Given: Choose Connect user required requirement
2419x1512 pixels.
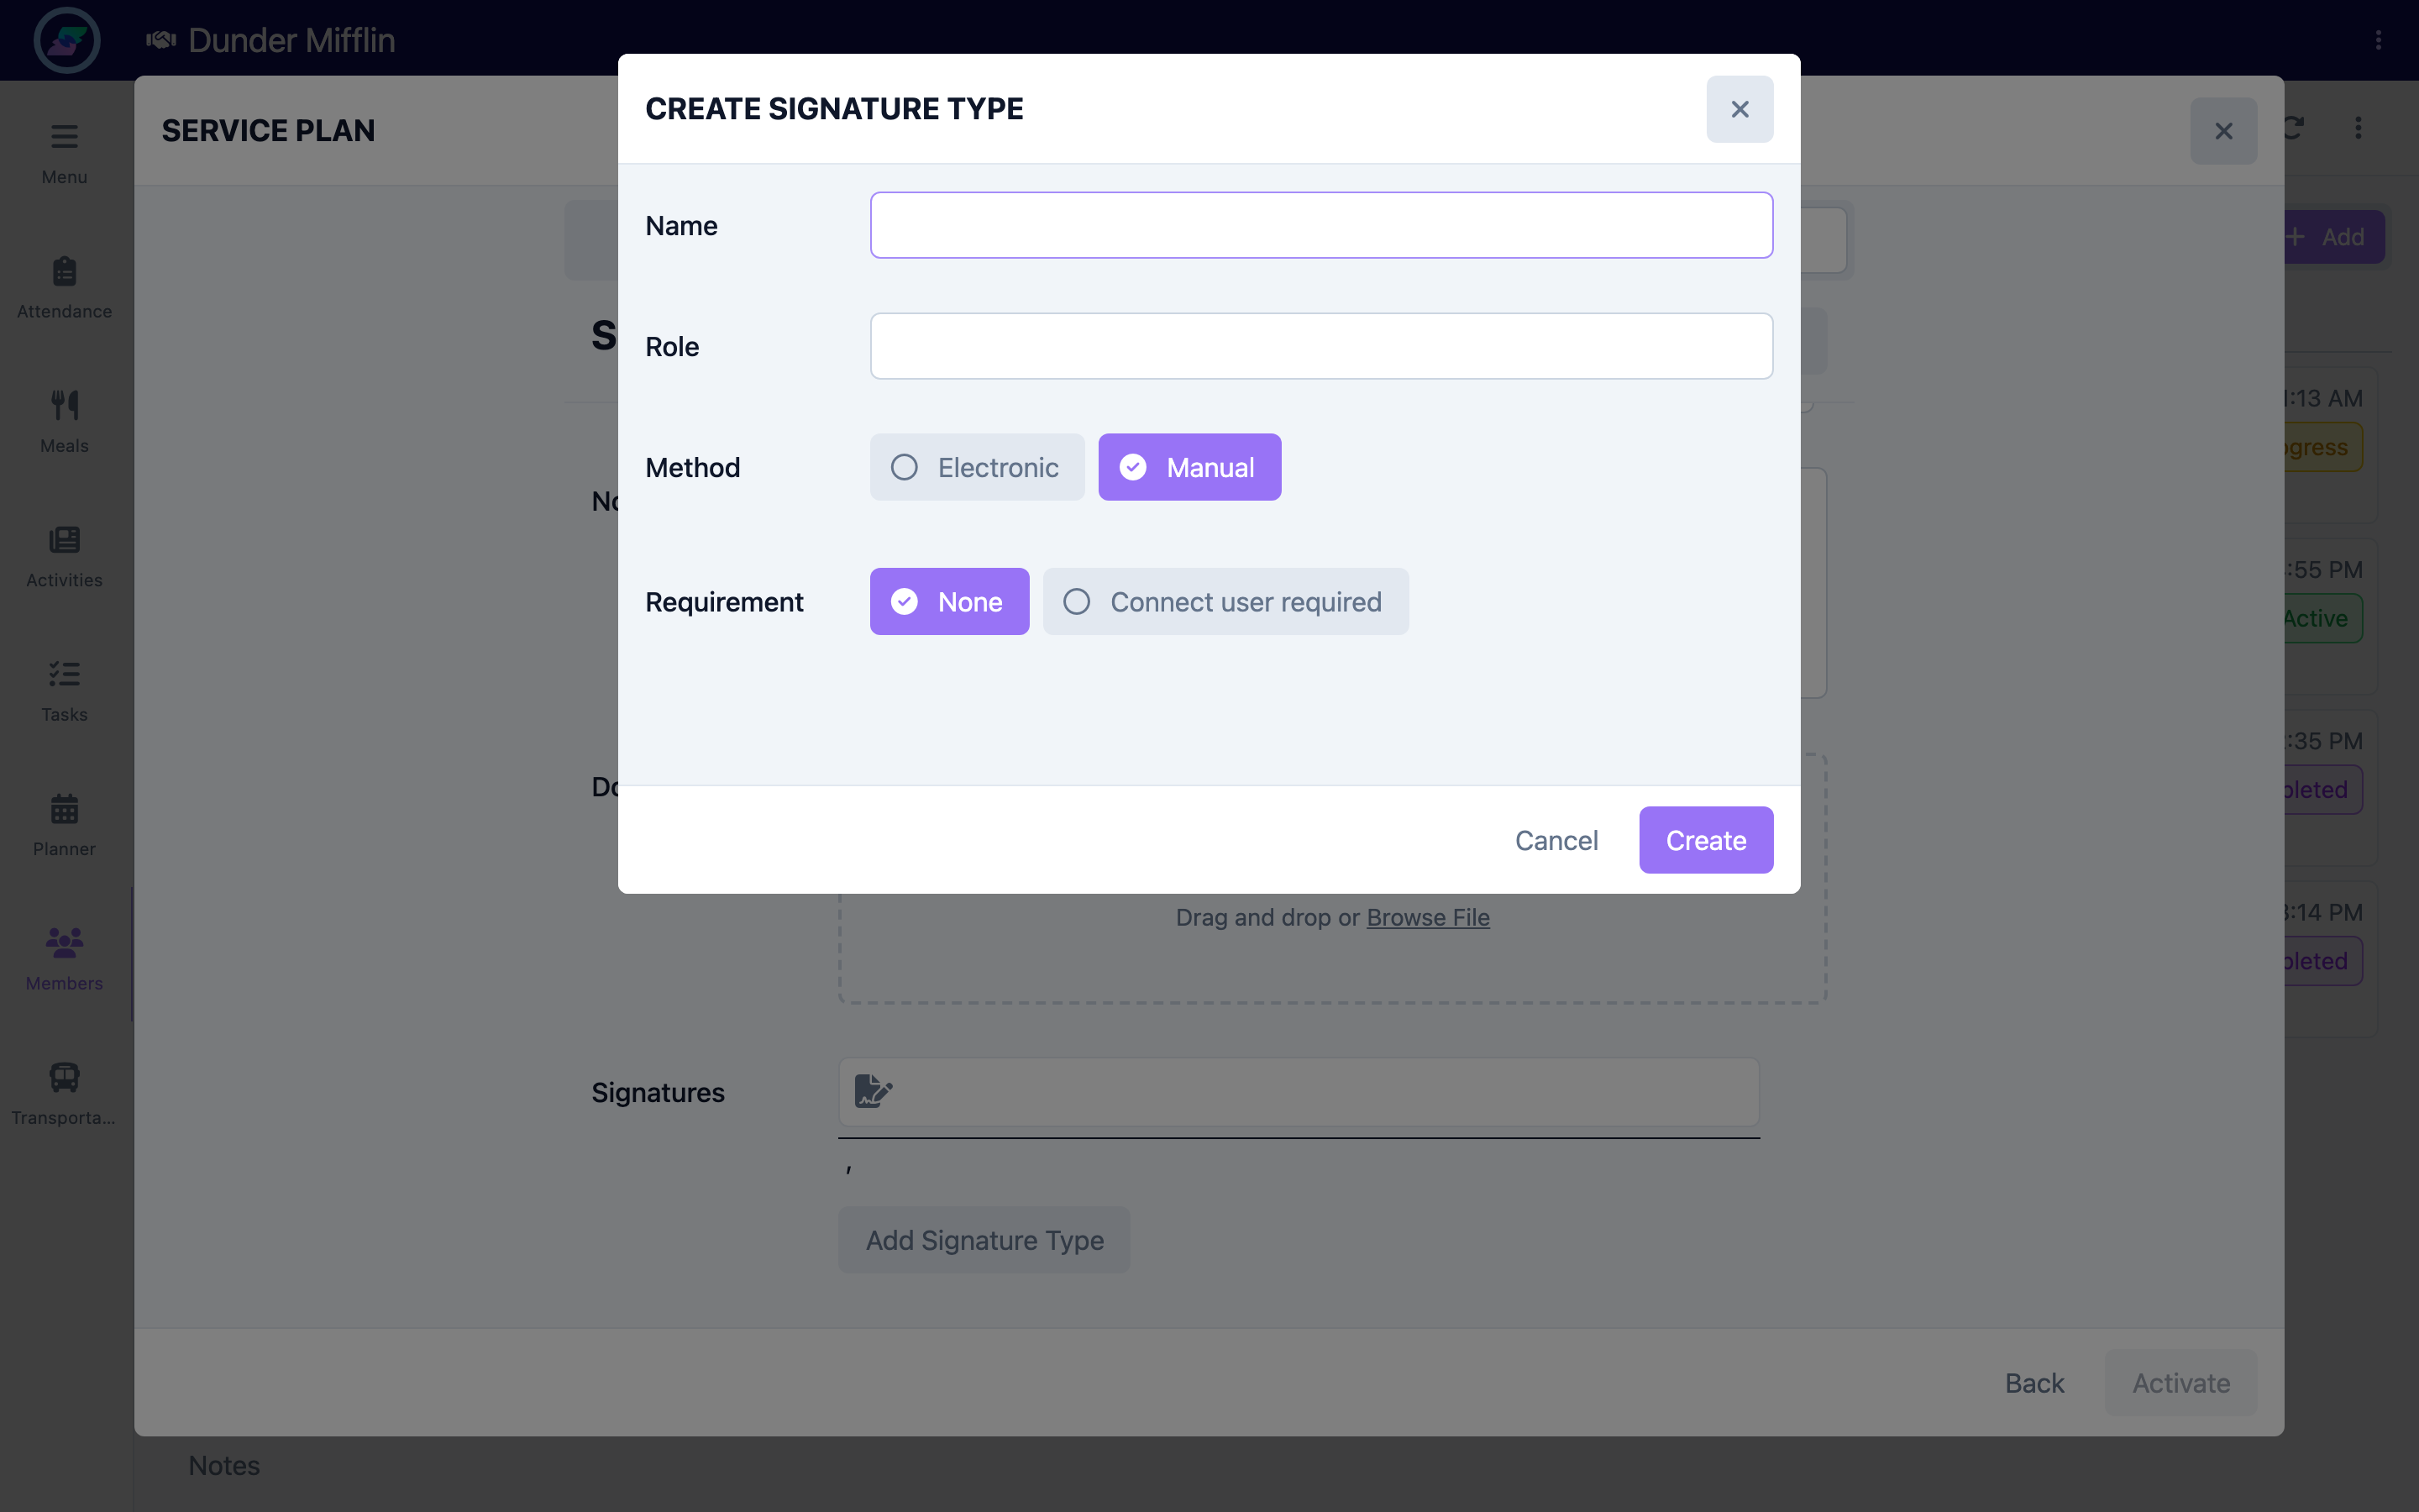Looking at the screenshot, I should coord(1225,601).
